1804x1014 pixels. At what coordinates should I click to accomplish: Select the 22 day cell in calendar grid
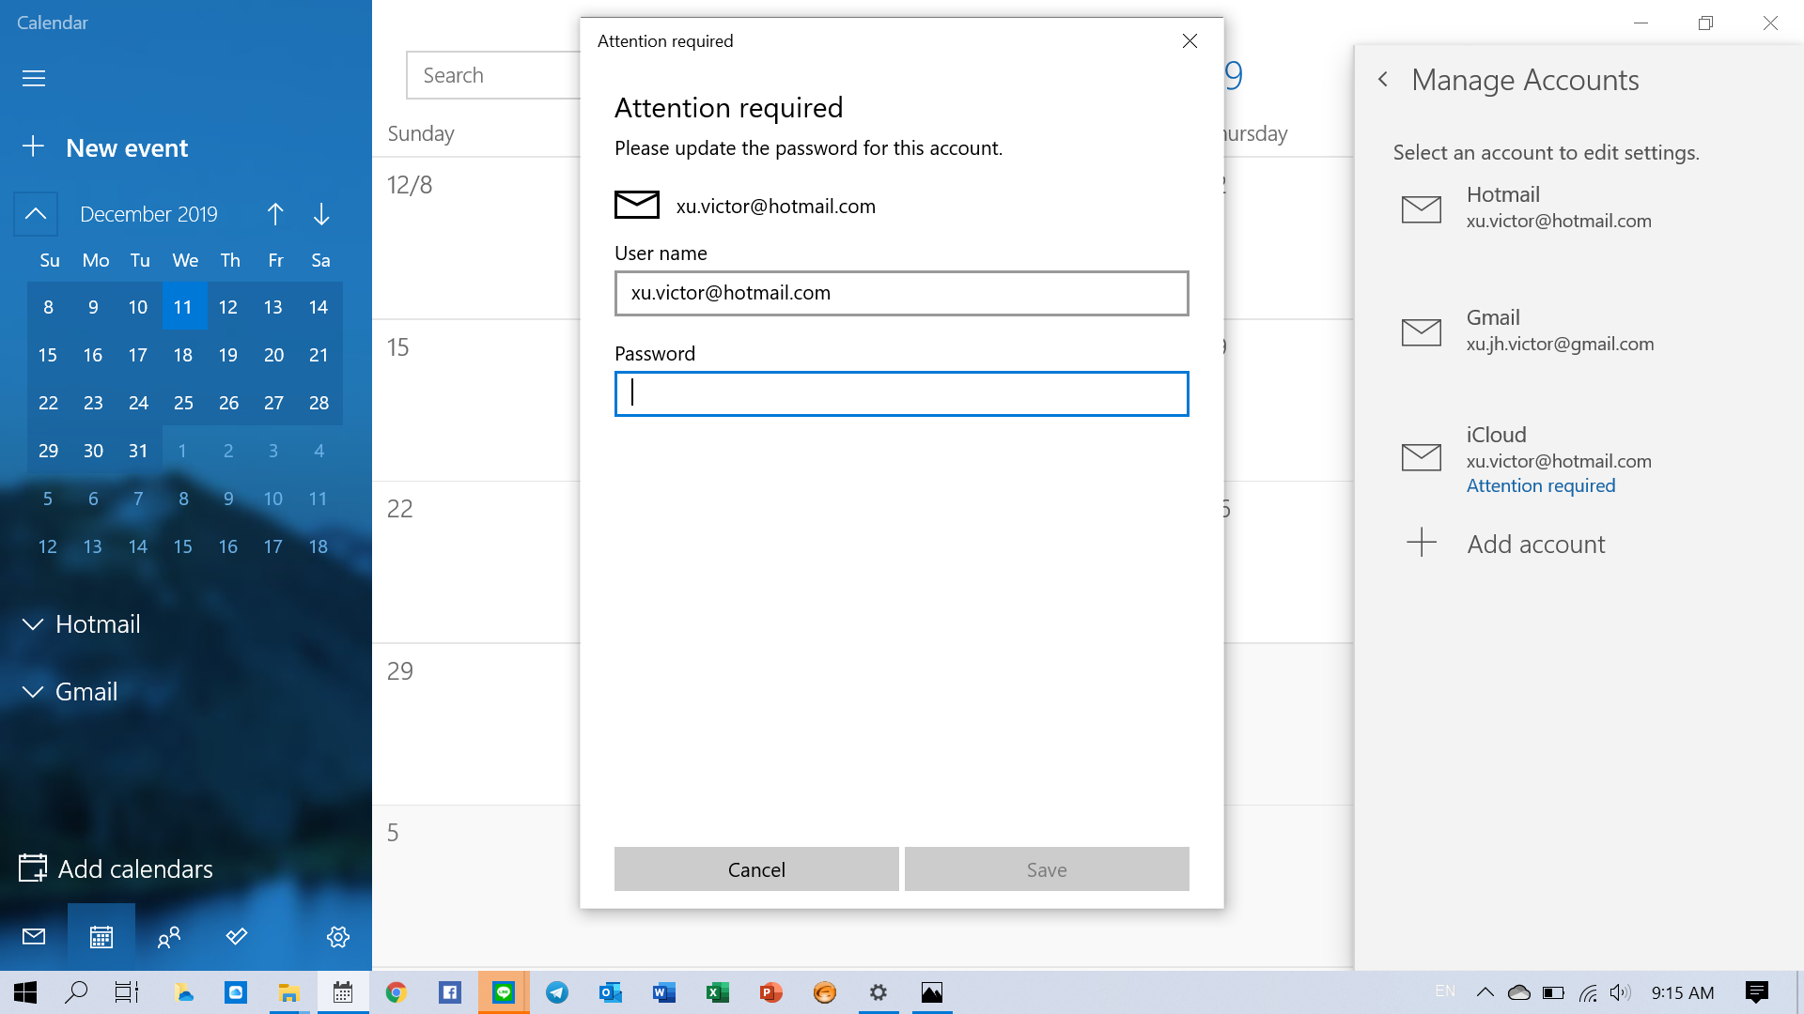pos(476,562)
